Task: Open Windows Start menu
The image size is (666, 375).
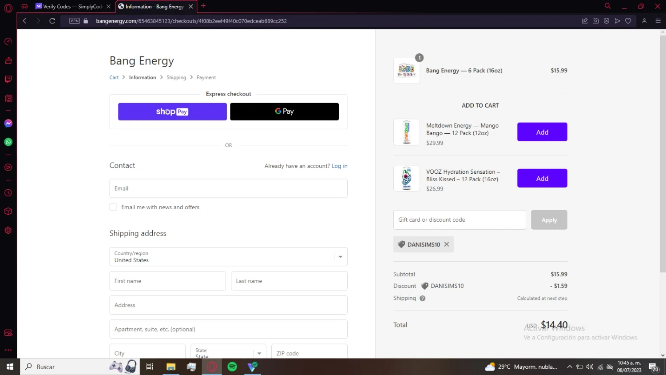Action: 10,367
